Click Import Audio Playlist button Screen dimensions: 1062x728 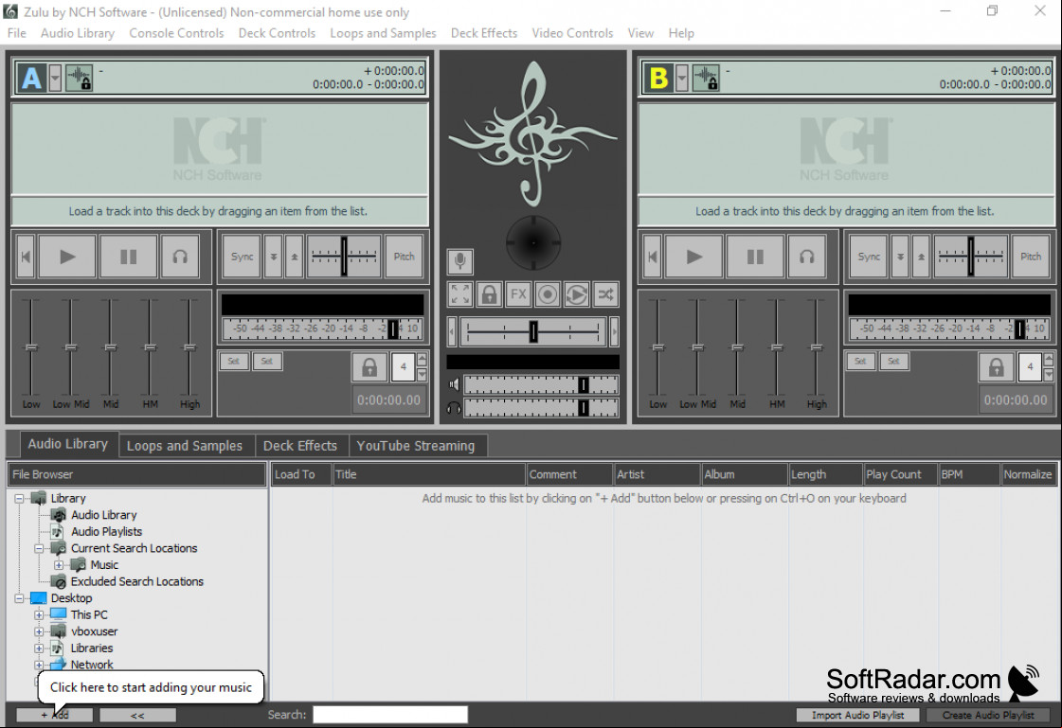click(x=857, y=715)
